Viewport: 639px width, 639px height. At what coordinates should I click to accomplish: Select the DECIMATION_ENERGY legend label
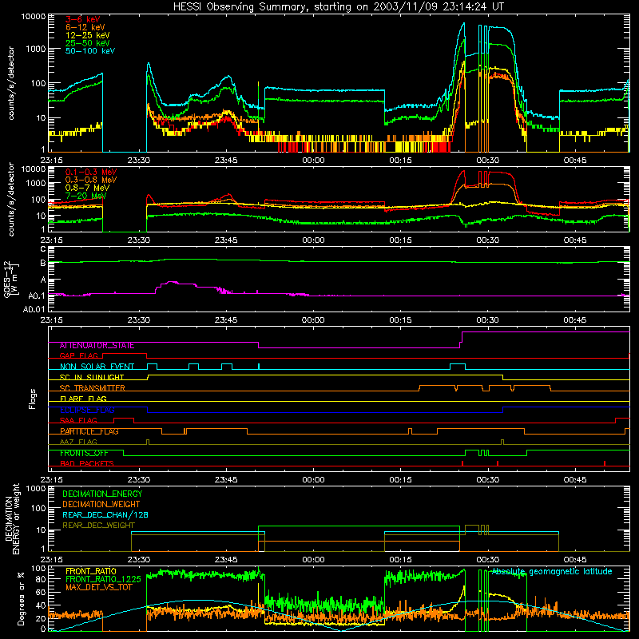(x=102, y=494)
